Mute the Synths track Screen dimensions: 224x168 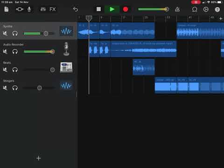tap(5, 33)
